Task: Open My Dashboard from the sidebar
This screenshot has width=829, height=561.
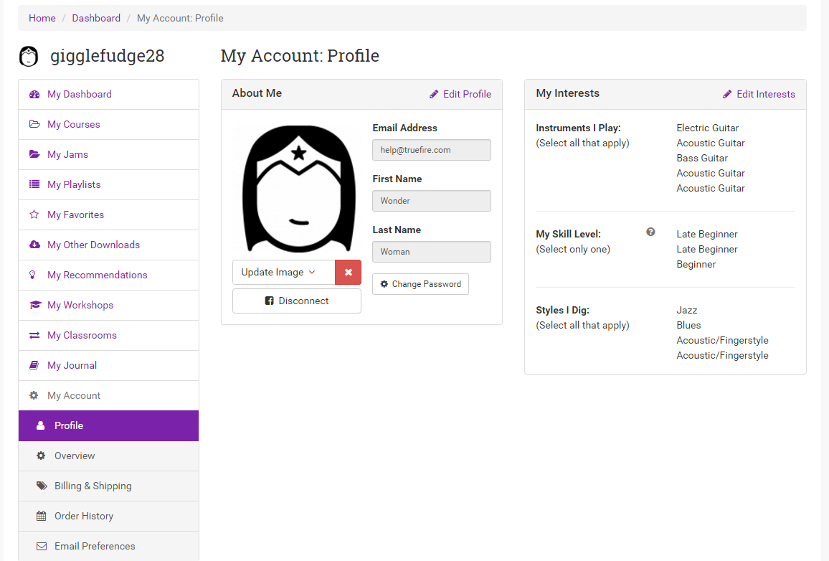Action: pyautogui.click(x=108, y=95)
